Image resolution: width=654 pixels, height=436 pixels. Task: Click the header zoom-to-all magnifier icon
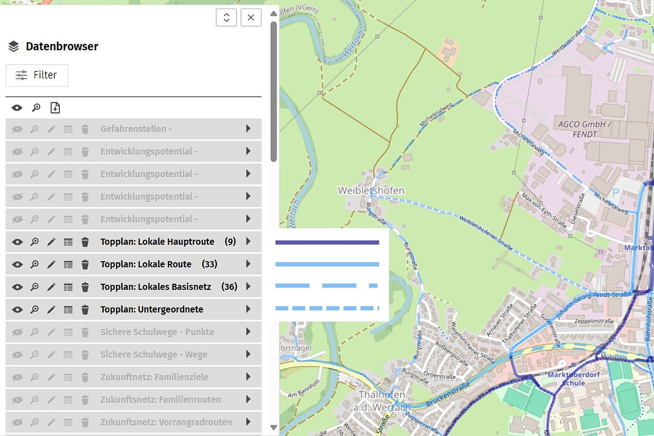pos(36,108)
